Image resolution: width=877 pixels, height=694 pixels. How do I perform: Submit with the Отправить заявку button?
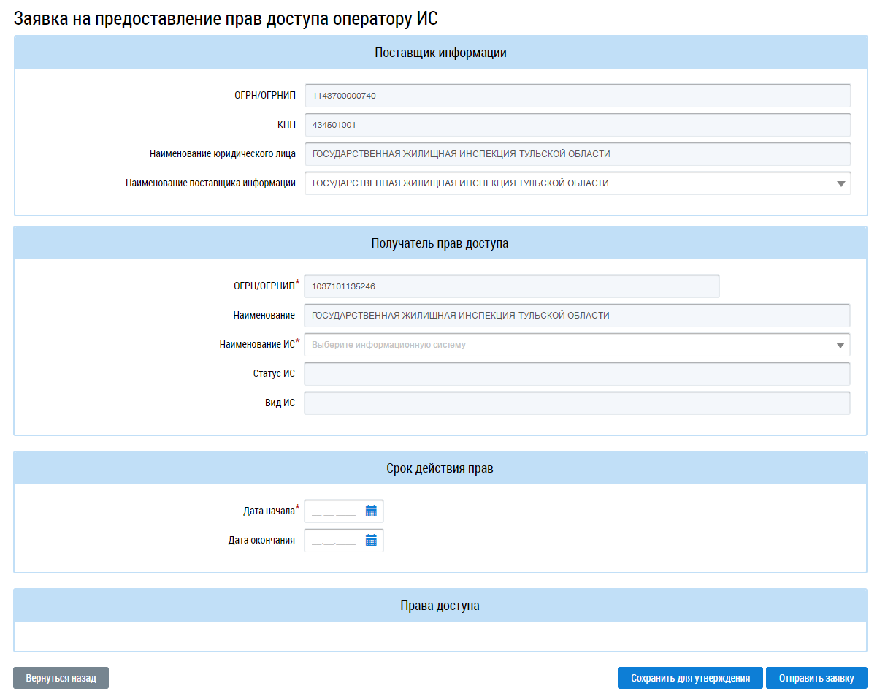coord(816,678)
